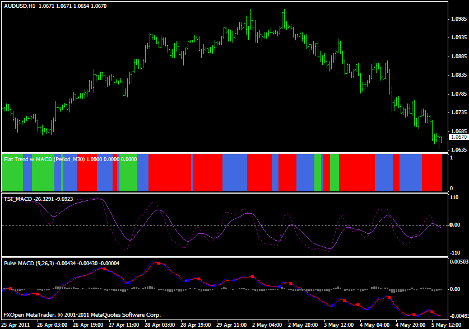
Task: Click the 26 Apr 03:00 time label
Action: pos(52,325)
